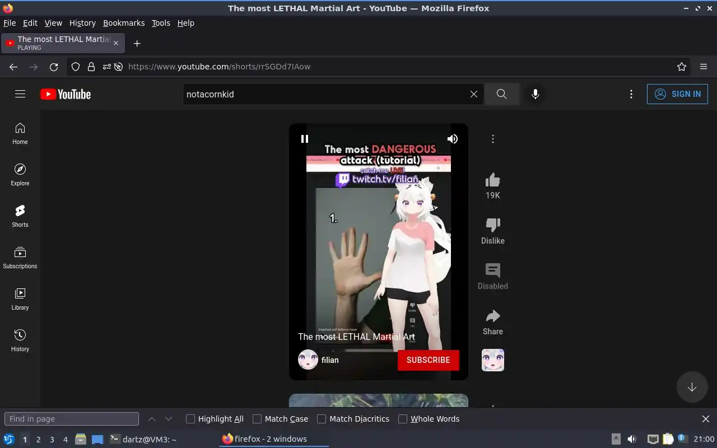Enable the Match Case checkbox
This screenshot has height=448, width=717.
(257, 419)
